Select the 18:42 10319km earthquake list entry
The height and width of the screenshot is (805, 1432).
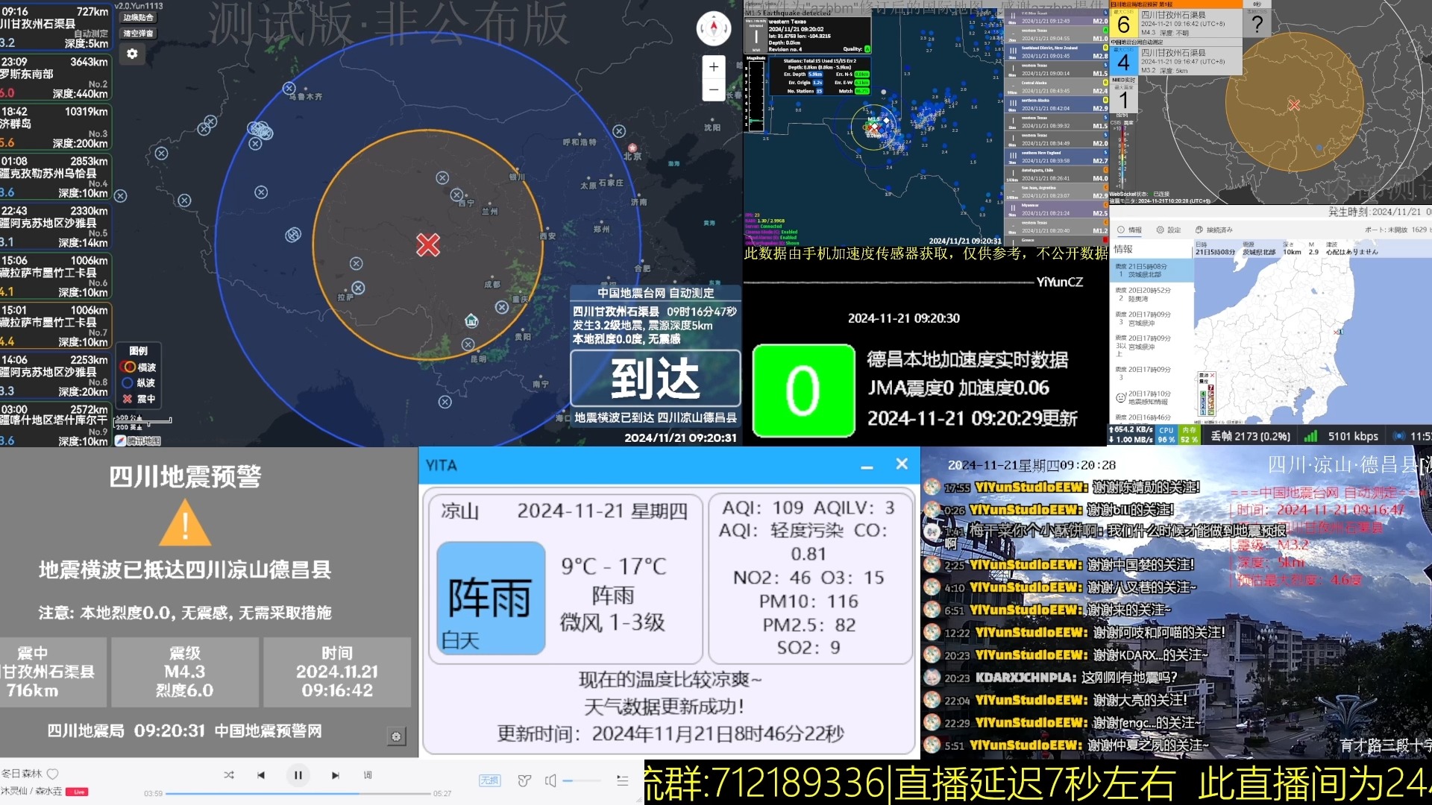click(x=55, y=127)
